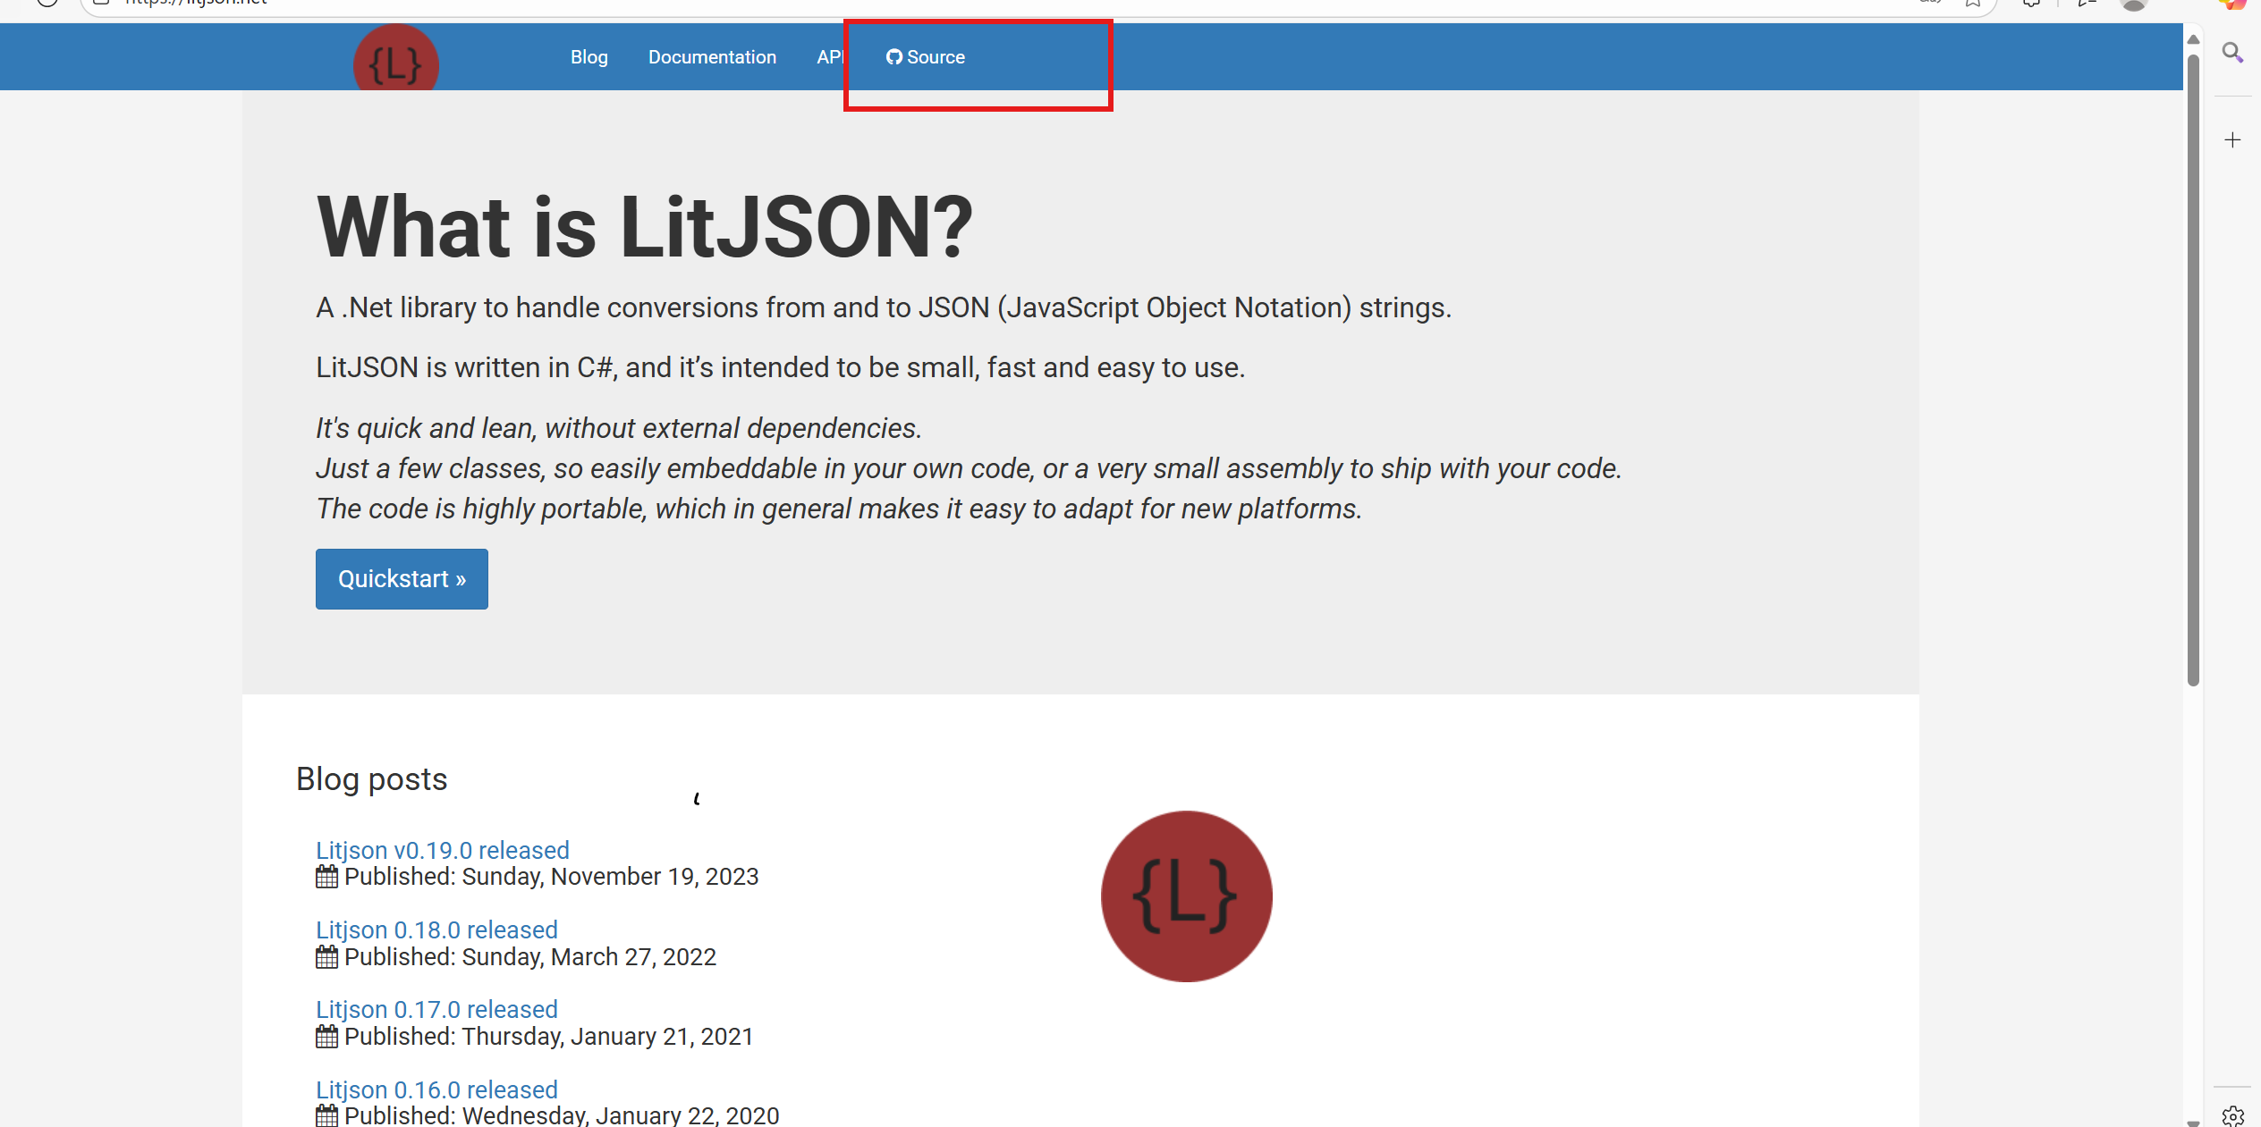Open the Edge sidebar search icon
The image size is (2261, 1127).
pyautogui.click(x=2232, y=53)
